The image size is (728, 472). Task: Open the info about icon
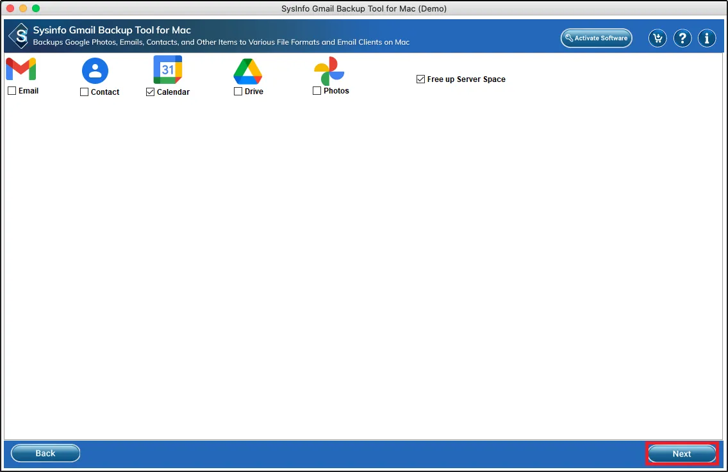707,38
